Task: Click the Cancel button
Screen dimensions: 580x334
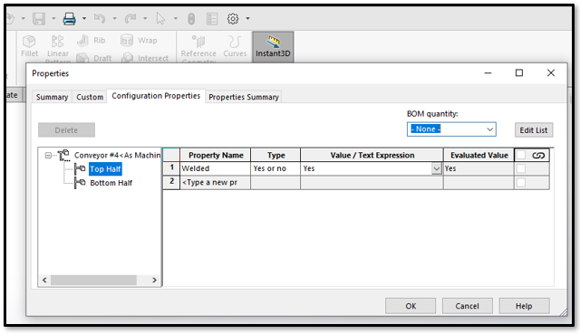Action: coord(468,306)
